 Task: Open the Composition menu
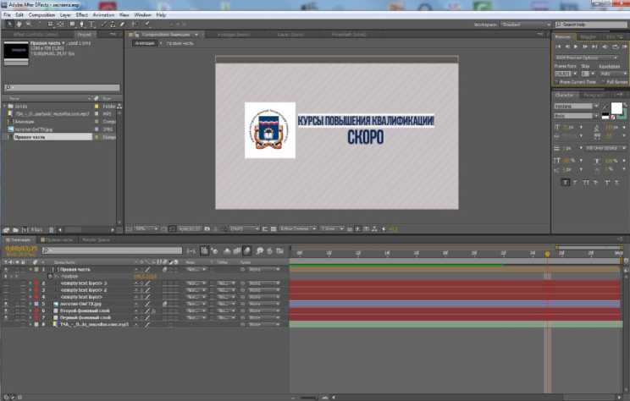point(41,14)
